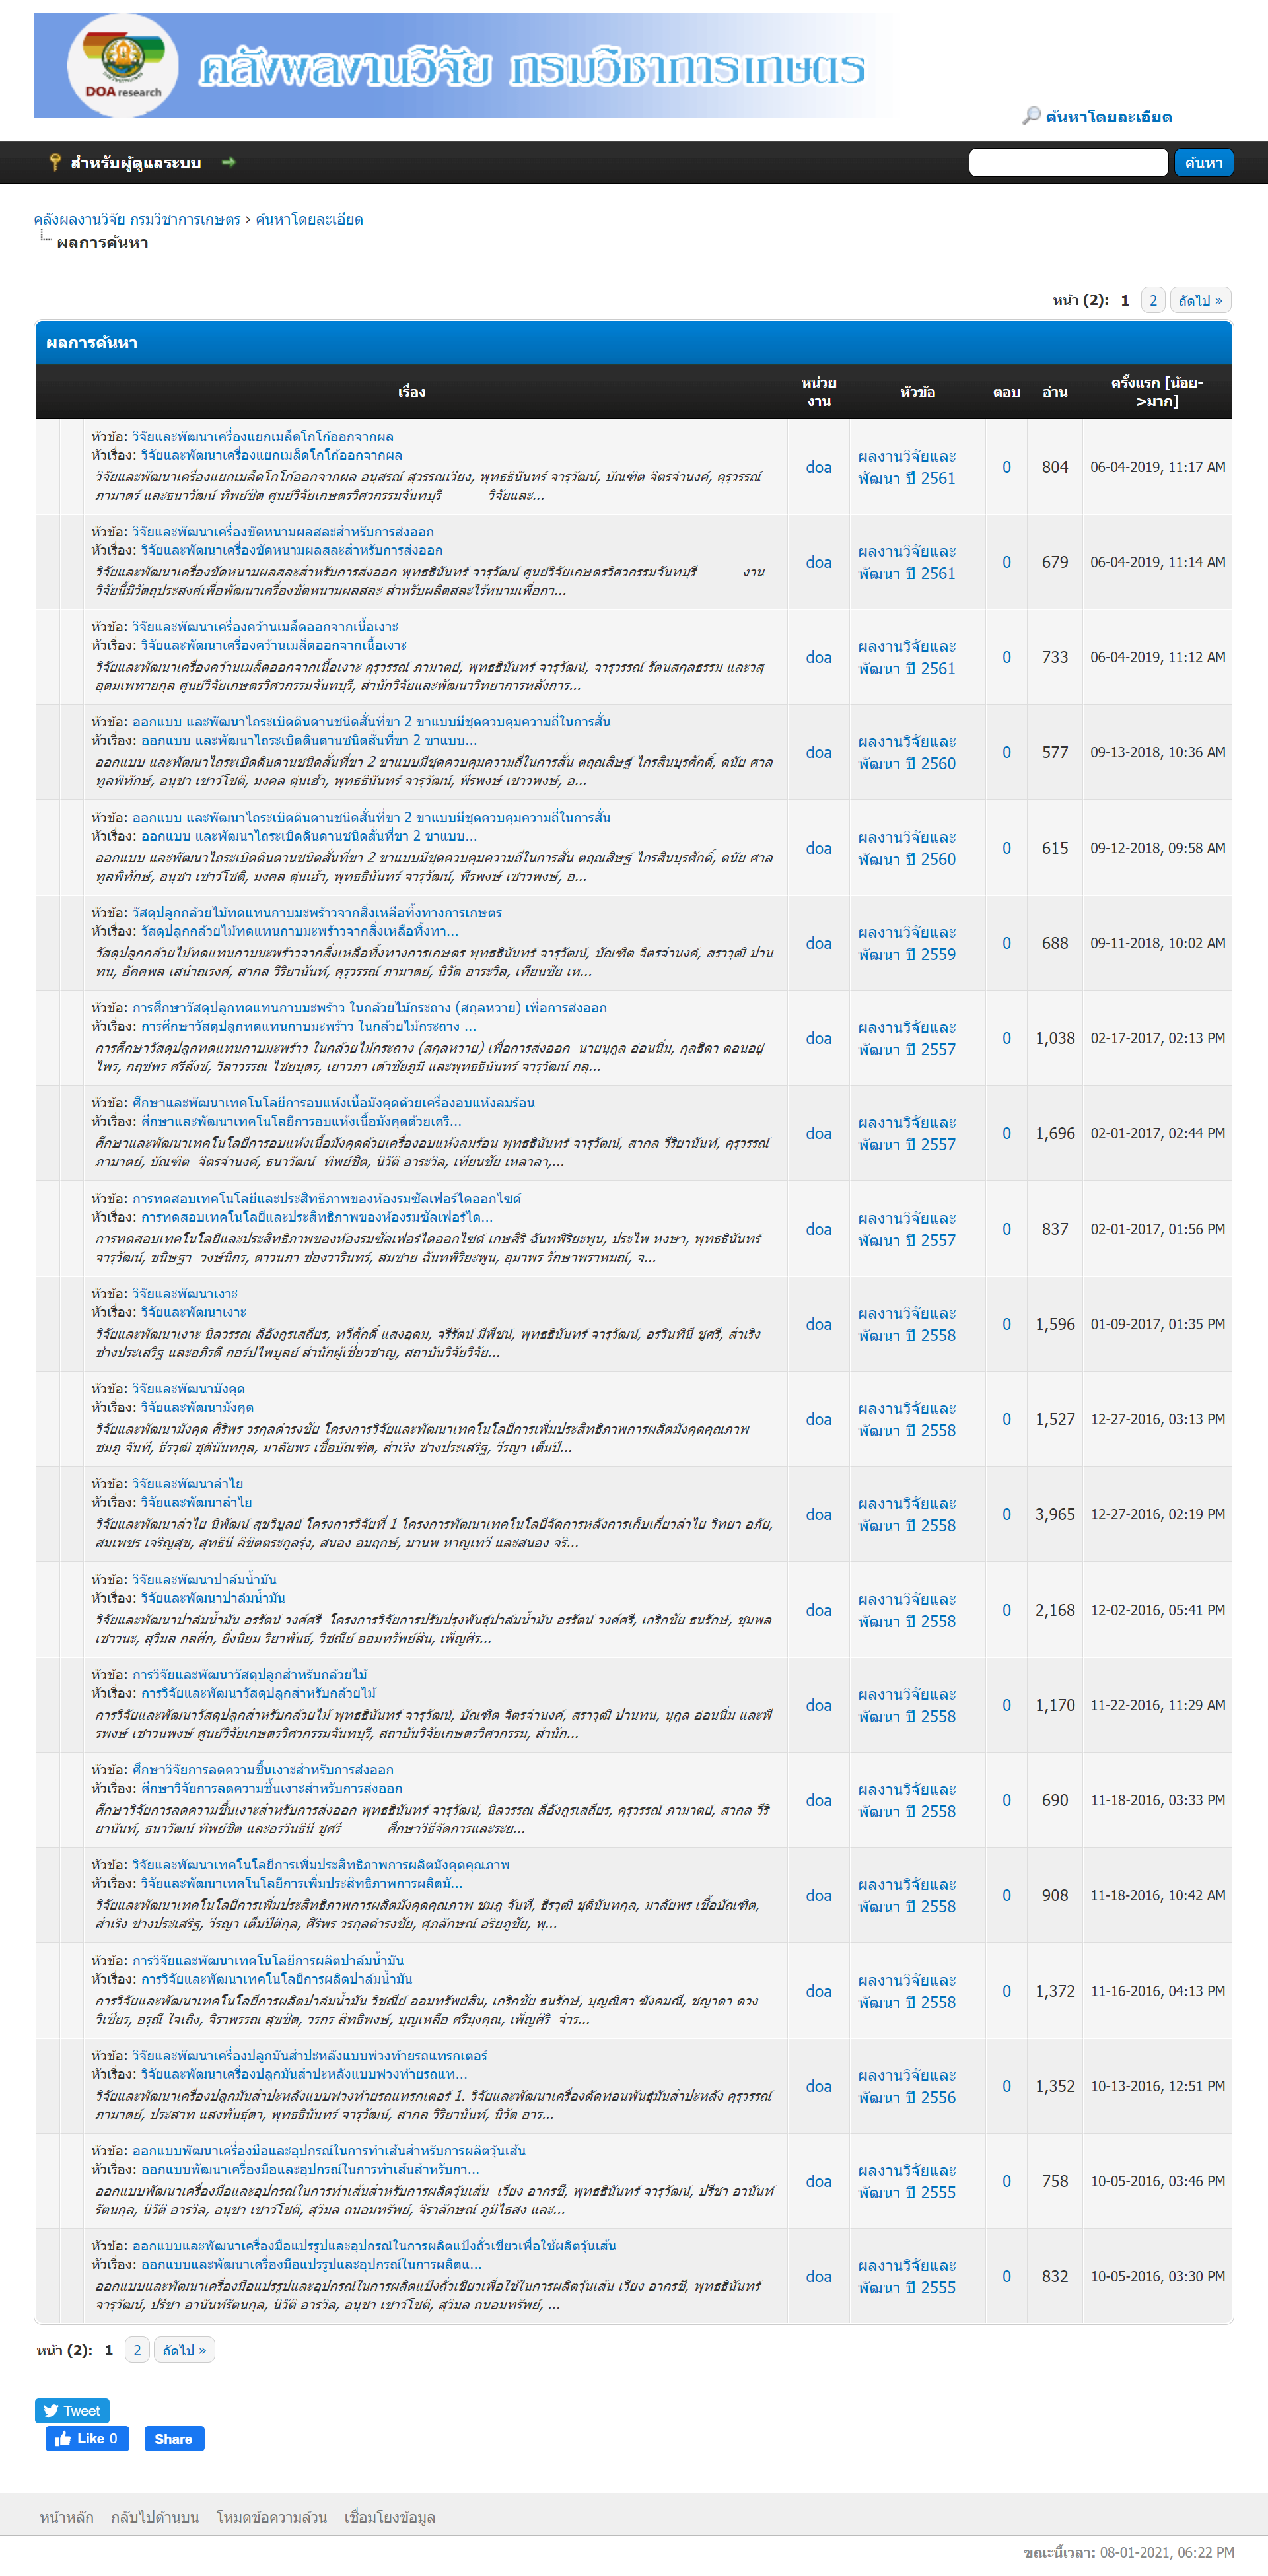This screenshot has height=2576, width=1268.
Task: Open breadcrumb คลังผลงานวิจัย กรมวิชาการเกษตร
Action: tap(137, 219)
